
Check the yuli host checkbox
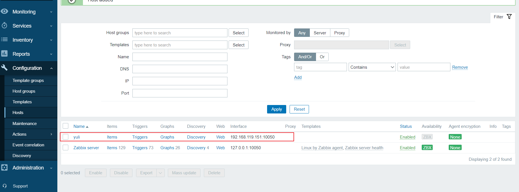pyautogui.click(x=66, y=137)
